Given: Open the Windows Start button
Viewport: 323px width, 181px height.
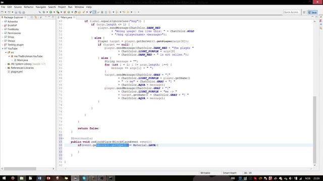Looking at the screenshot, I should point(4,178).
